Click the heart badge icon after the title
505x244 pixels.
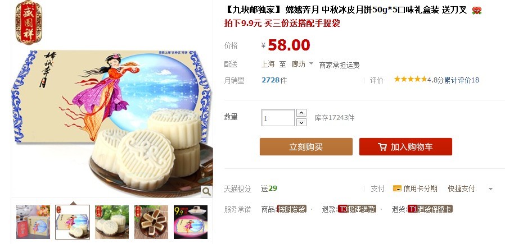(x=477, y=11)
